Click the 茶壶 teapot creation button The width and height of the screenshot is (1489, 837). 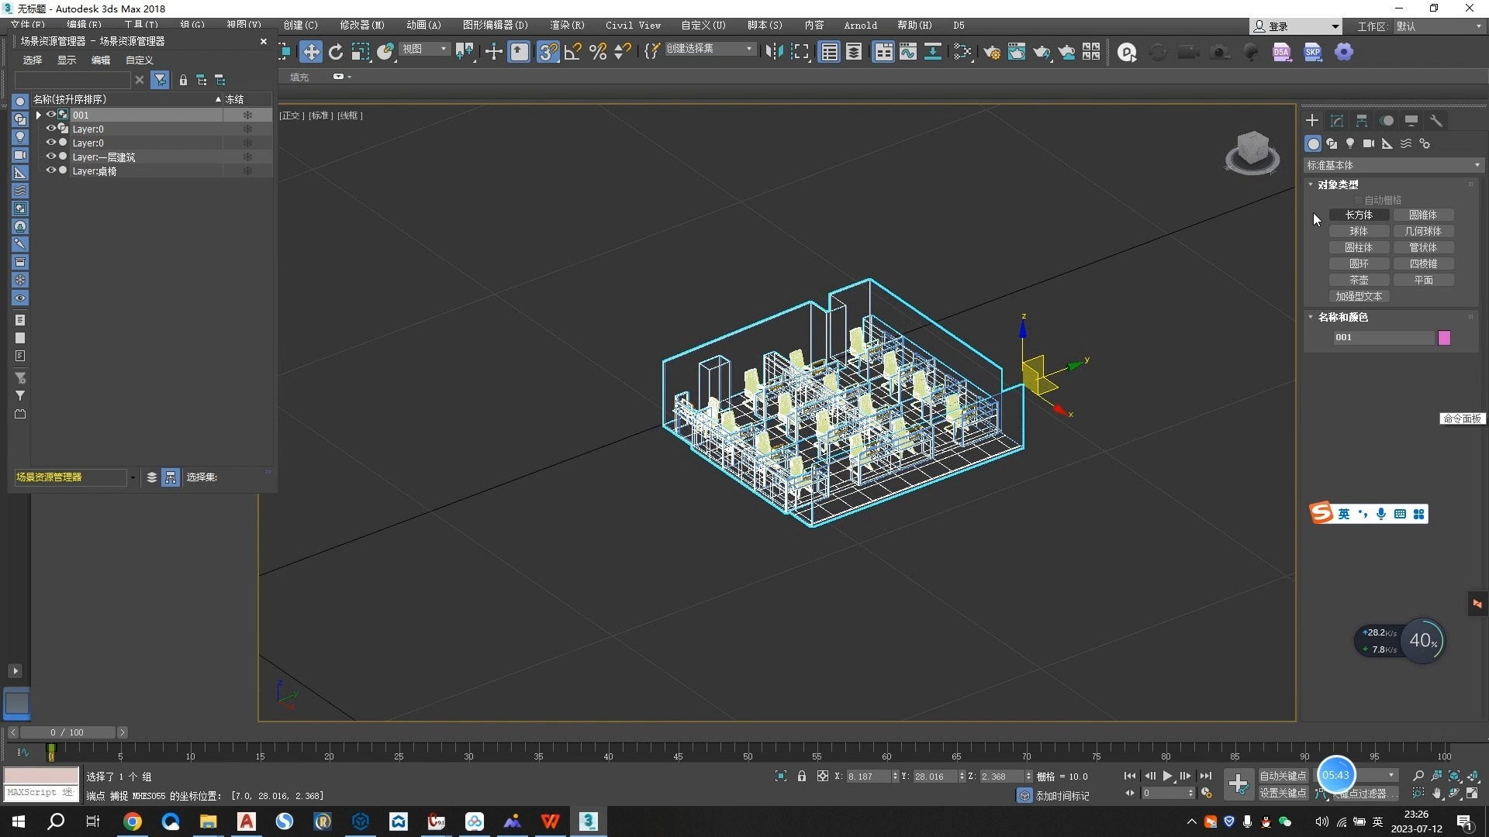pyautogui.click(x=1359, y=280)
